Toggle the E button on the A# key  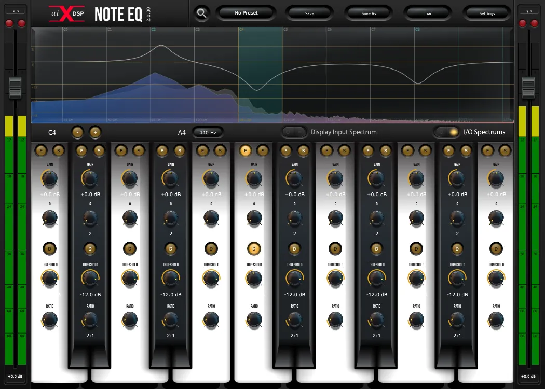(x=449, y=151)
